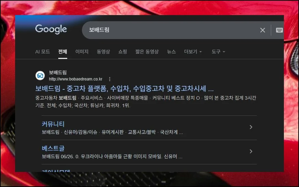Clear the search box with the X icon
Screen dimensions: 299x187
pyautogui.click(x=263, y=30)
